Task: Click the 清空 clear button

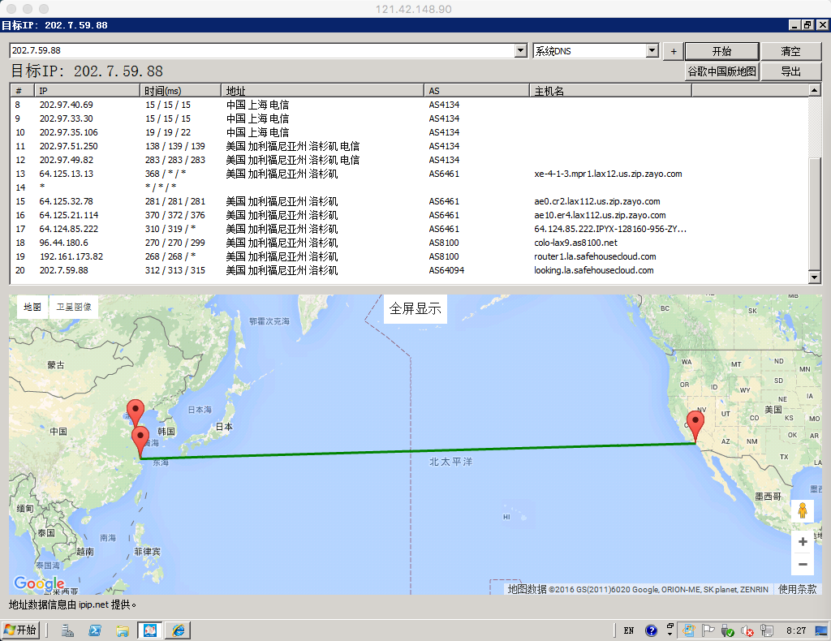Action: pyautogui.click(x=790, y=51)
